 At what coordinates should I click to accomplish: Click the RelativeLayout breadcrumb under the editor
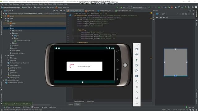(79, 101)
